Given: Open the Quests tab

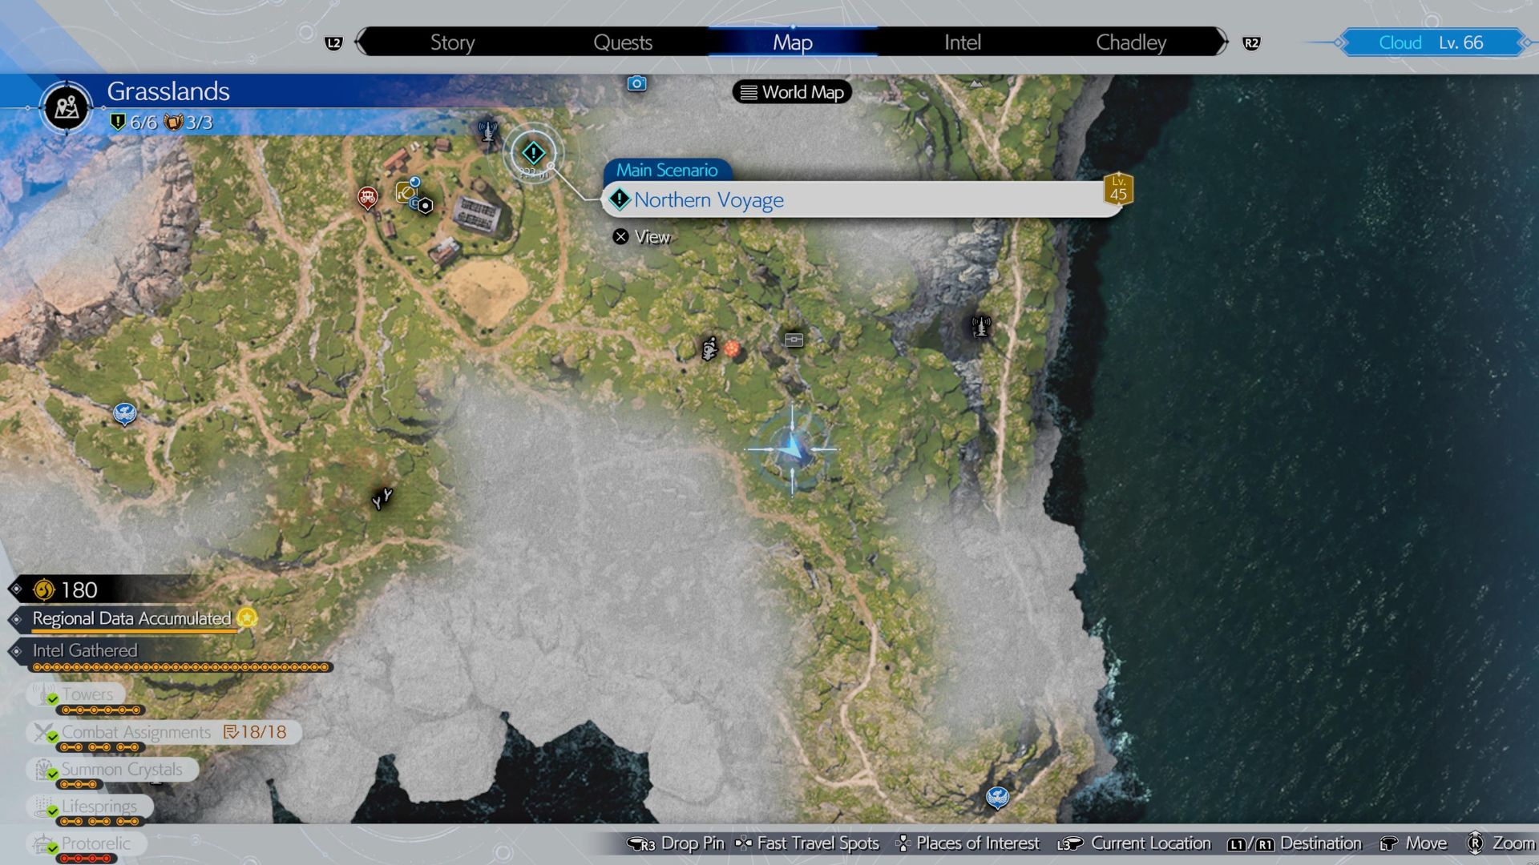Looking at the screenshot, I should click(x=622, y=42).
